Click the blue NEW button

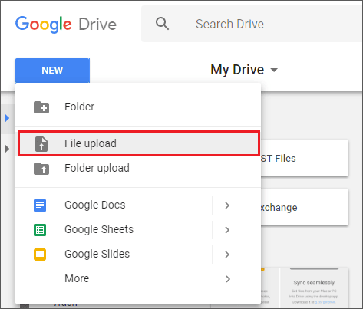tap(52, 71)
